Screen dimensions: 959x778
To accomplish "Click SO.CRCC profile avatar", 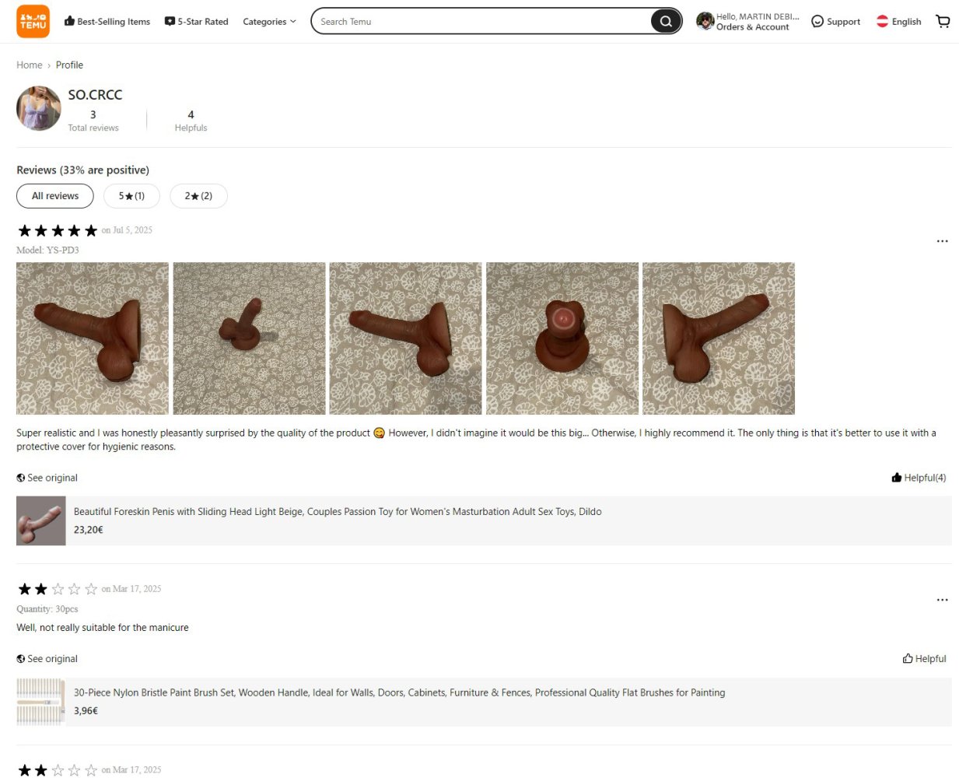I will point(39,108).
